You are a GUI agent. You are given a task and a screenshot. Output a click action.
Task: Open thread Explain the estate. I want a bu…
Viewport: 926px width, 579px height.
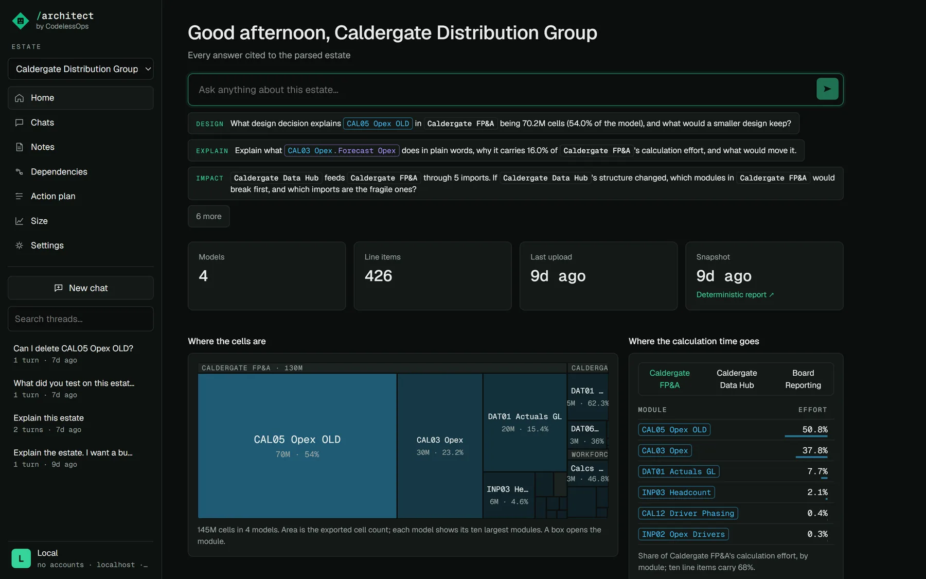pos(81,458)
